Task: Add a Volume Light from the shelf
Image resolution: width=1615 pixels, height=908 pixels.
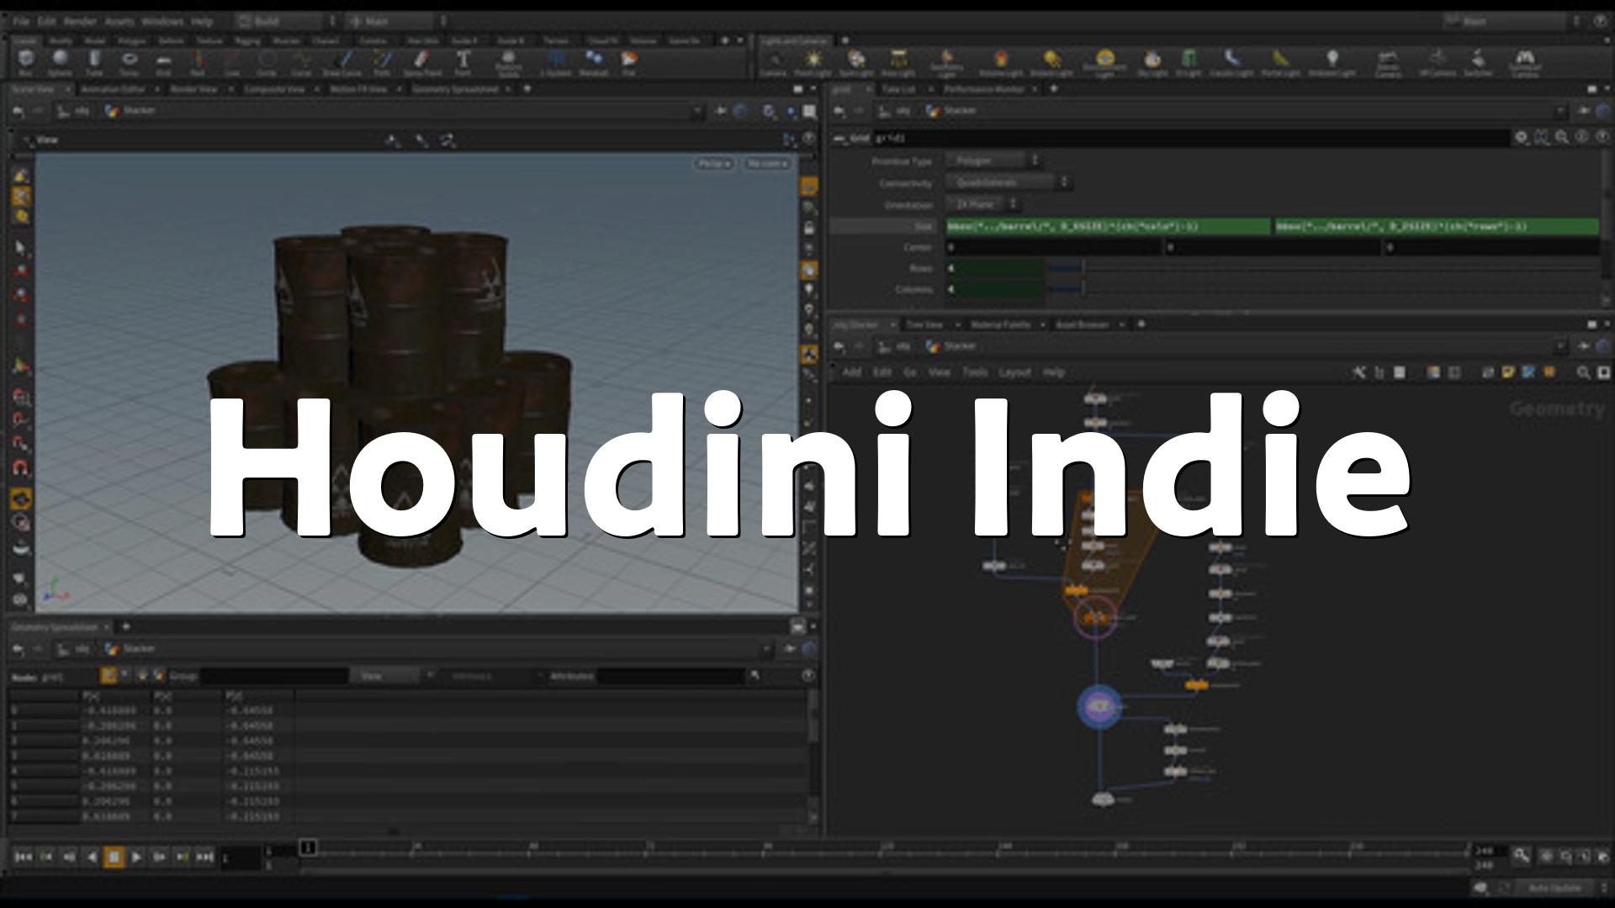Action: (1001, 62)
